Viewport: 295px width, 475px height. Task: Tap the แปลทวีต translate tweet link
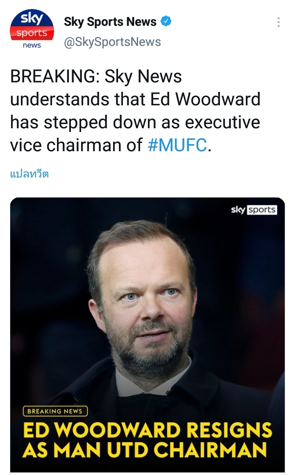coord(29,174)
